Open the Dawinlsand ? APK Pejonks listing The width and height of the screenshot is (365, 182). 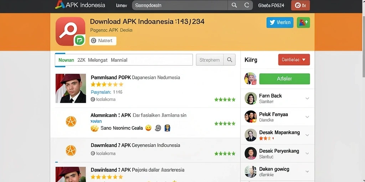click(x=137, y=170)
